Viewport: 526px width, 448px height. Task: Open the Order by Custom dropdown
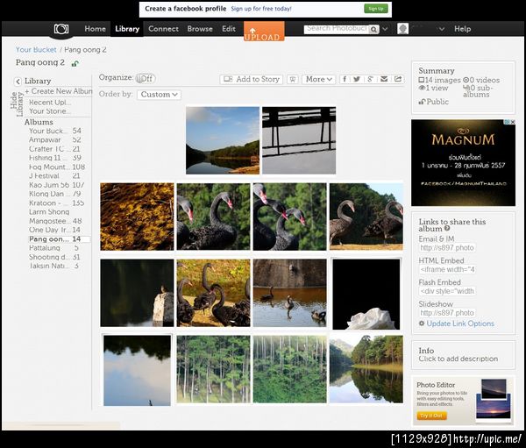(159, 95)
